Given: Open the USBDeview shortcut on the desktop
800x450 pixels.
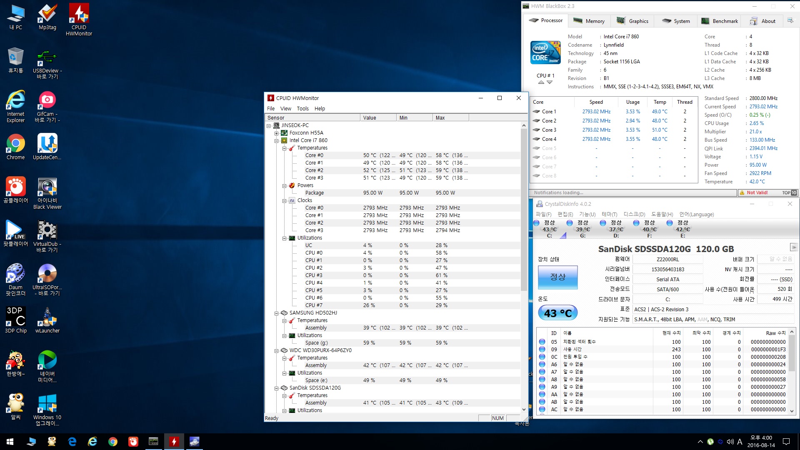Looking at the screenshot, I should click(x=47, y=64).
